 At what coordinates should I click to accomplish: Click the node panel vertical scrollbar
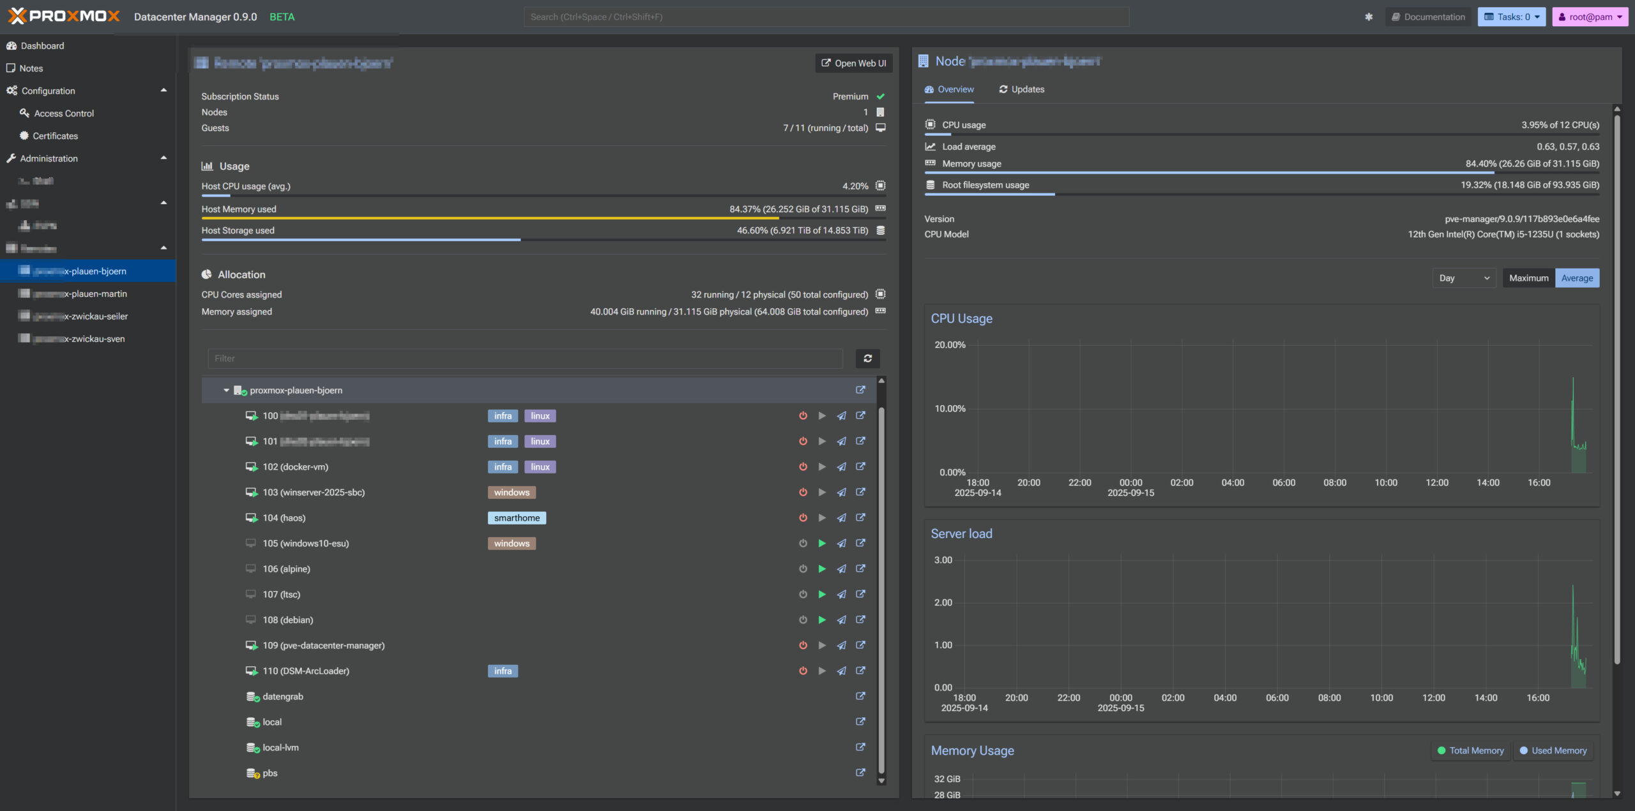coord(1617,389)
